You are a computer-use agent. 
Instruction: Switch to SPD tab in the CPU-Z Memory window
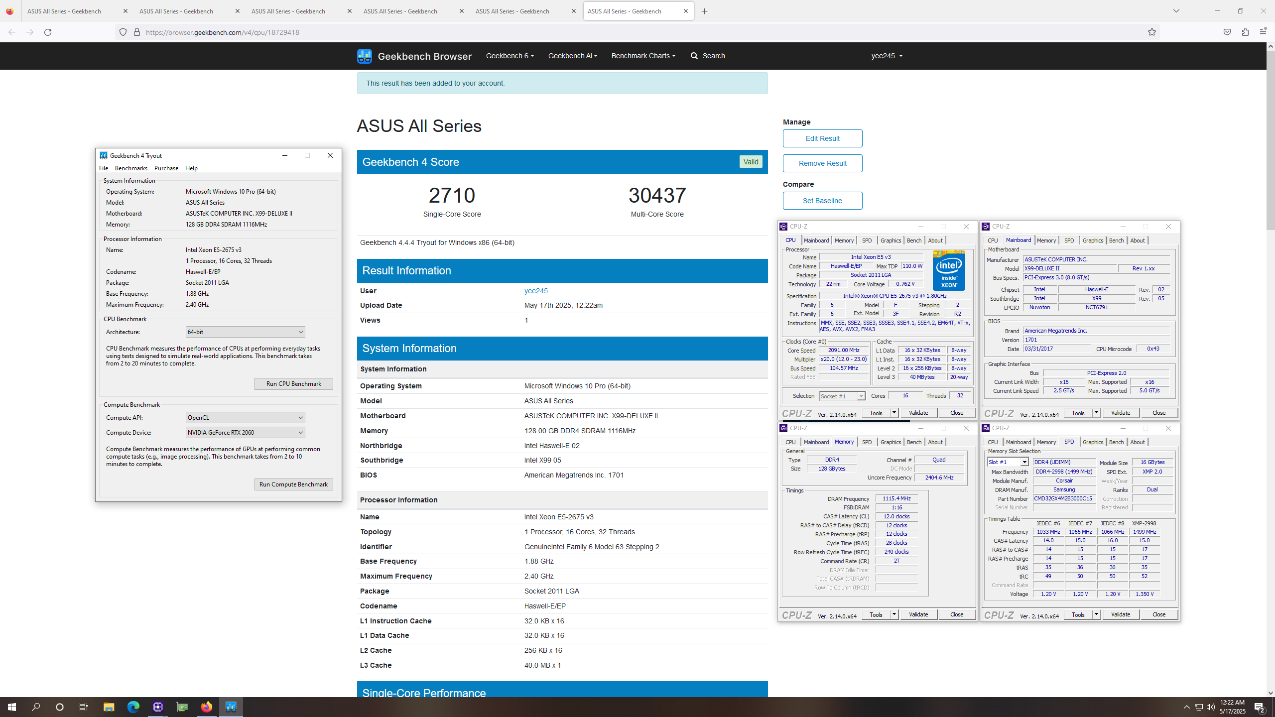click(867, 442)
